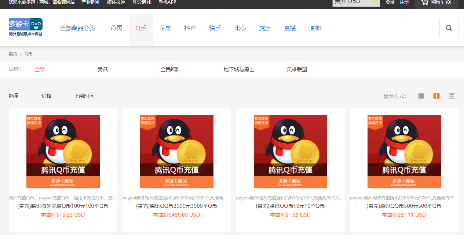Filter by brand 地下城与勇士

(x=239, y=69)
